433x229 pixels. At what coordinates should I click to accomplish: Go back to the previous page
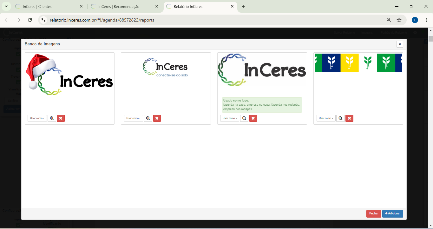pos(7,20)
